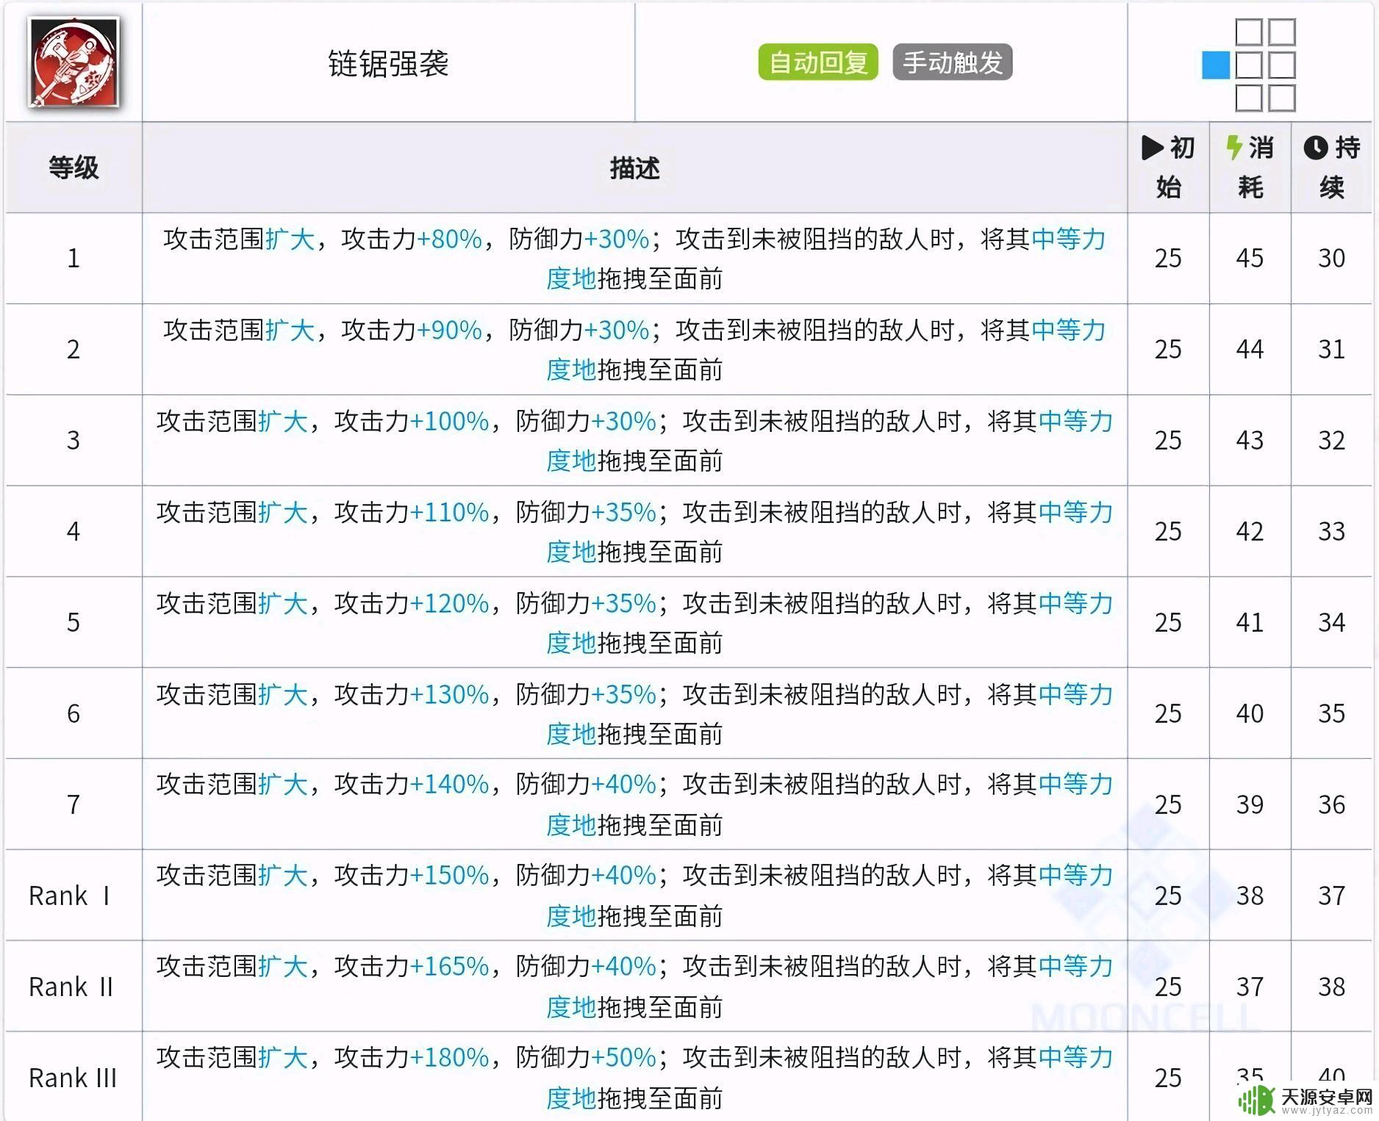This screenshot has width=1379, height=1121.
Task: Click the +110% attack value in level 4
Action: click(449, 513)
